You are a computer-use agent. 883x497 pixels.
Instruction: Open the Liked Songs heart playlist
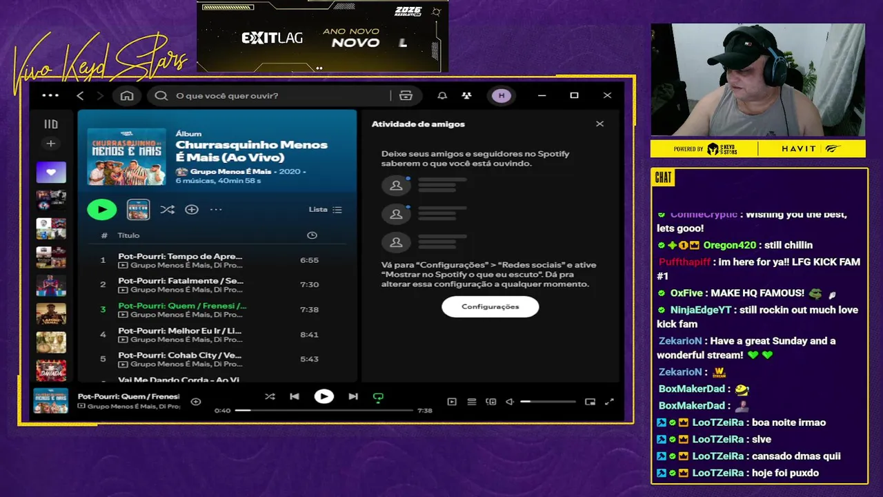(51, 172)
